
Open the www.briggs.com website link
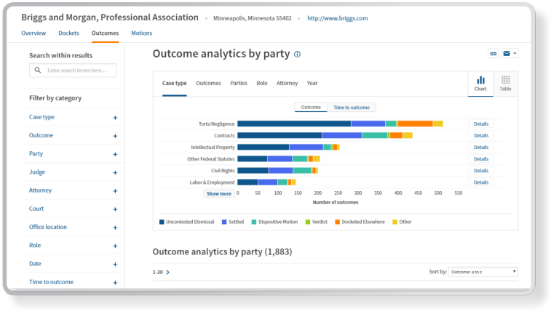(337, 18)
